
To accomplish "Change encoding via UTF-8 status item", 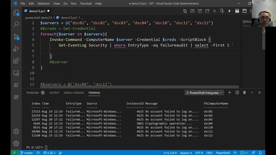I will (199, 153).
